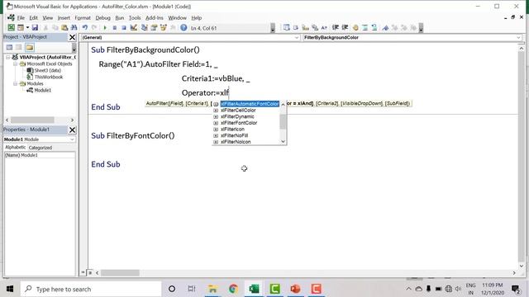The width and height of the screenshot is (529, 297).
Task: Pause execution with the Break icon
Action: [115, 28]
